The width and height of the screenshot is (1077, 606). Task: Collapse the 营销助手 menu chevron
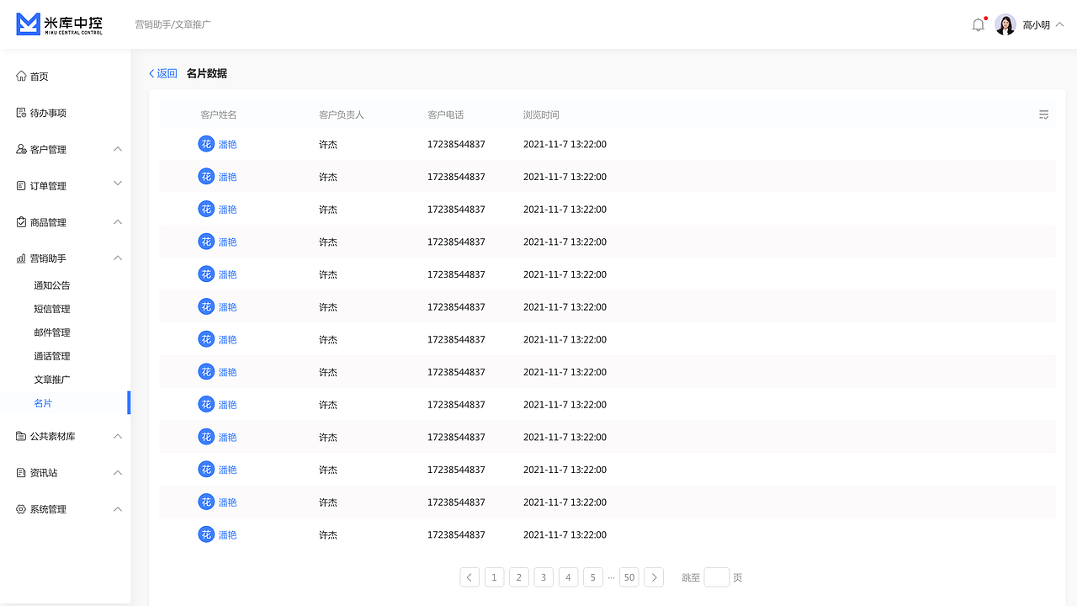(x=118, y=258)
